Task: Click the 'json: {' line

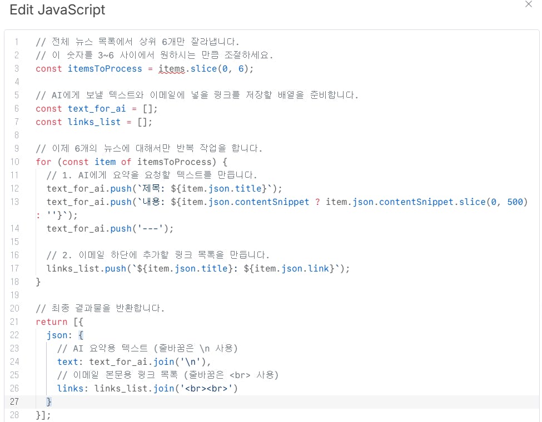Action: click(x=65, y=335)
